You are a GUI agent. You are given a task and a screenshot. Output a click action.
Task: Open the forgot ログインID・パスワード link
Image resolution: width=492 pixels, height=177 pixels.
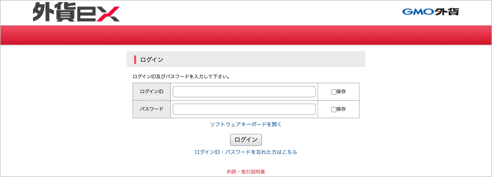(246, 152)
